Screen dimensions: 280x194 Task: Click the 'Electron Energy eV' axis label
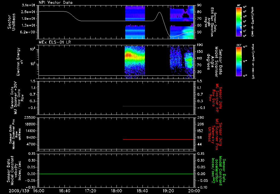(20, 62)
